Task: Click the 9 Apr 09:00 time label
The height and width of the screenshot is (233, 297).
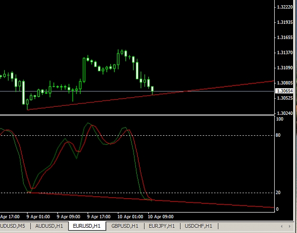Action: (68, 217)
